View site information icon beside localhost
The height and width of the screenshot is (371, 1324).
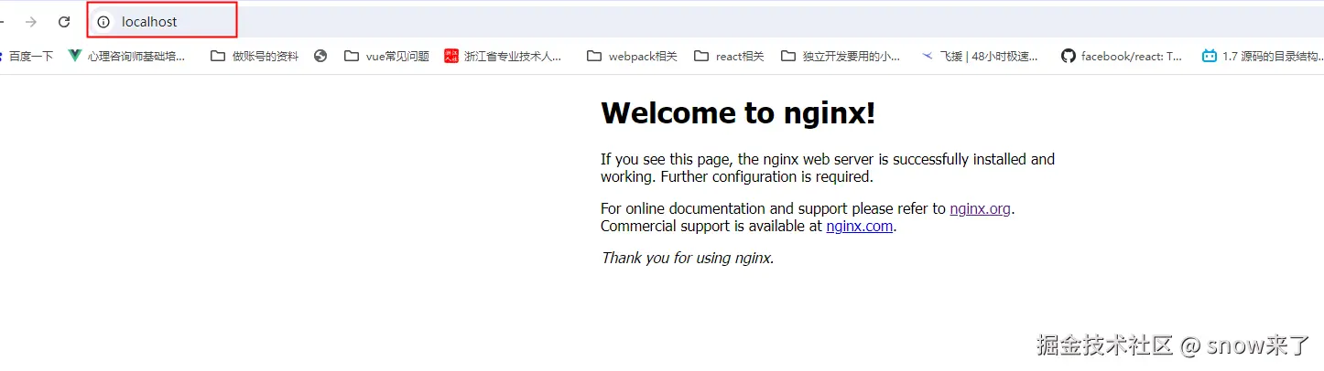(103, 21)
